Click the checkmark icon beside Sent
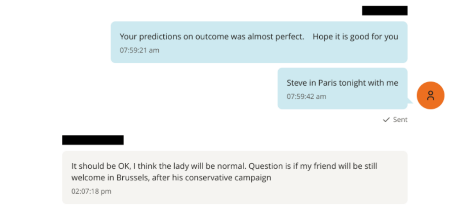Screen dimensions: 469x205 (x=386, y=120)
